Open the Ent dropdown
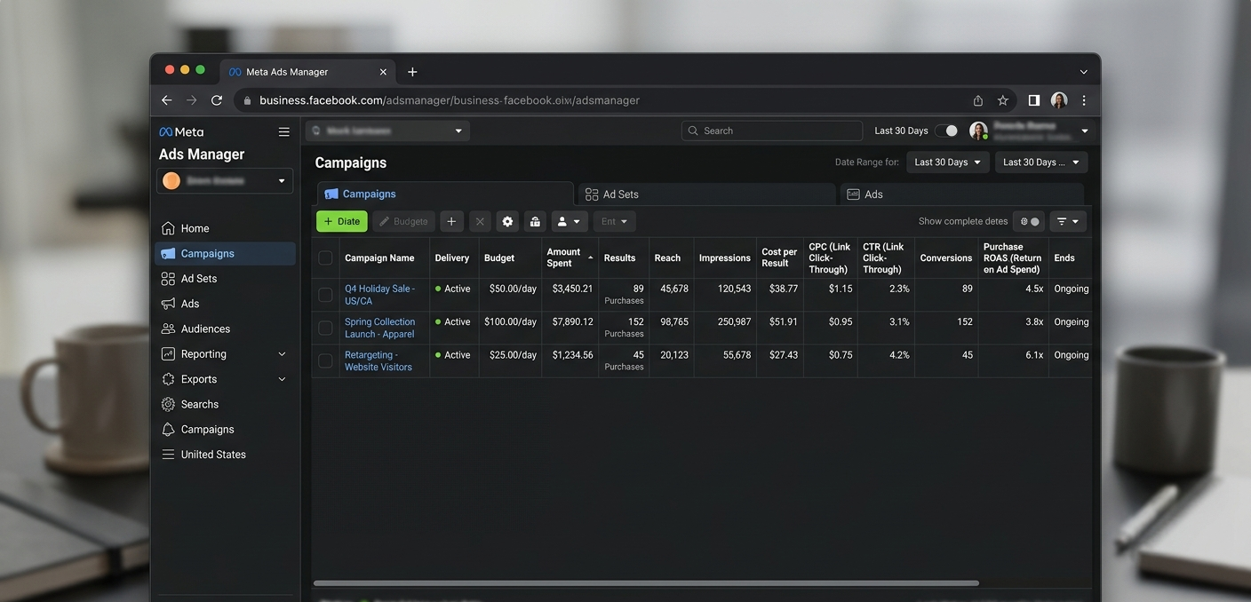 pos(614,221)
